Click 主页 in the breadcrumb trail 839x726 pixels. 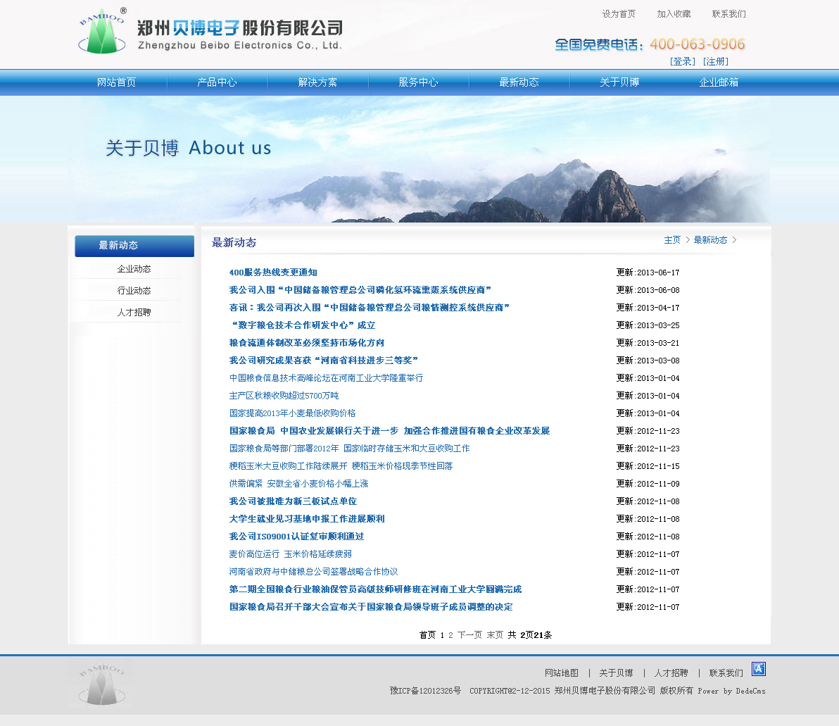coord(672,240)
